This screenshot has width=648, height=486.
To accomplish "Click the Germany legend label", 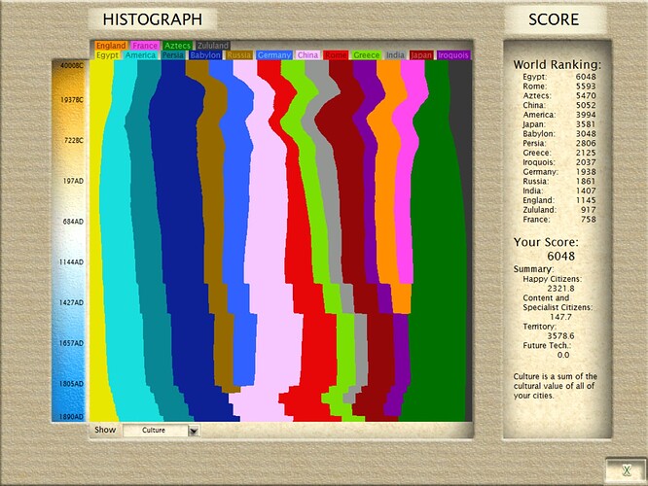I will click(x=273, y=55).
